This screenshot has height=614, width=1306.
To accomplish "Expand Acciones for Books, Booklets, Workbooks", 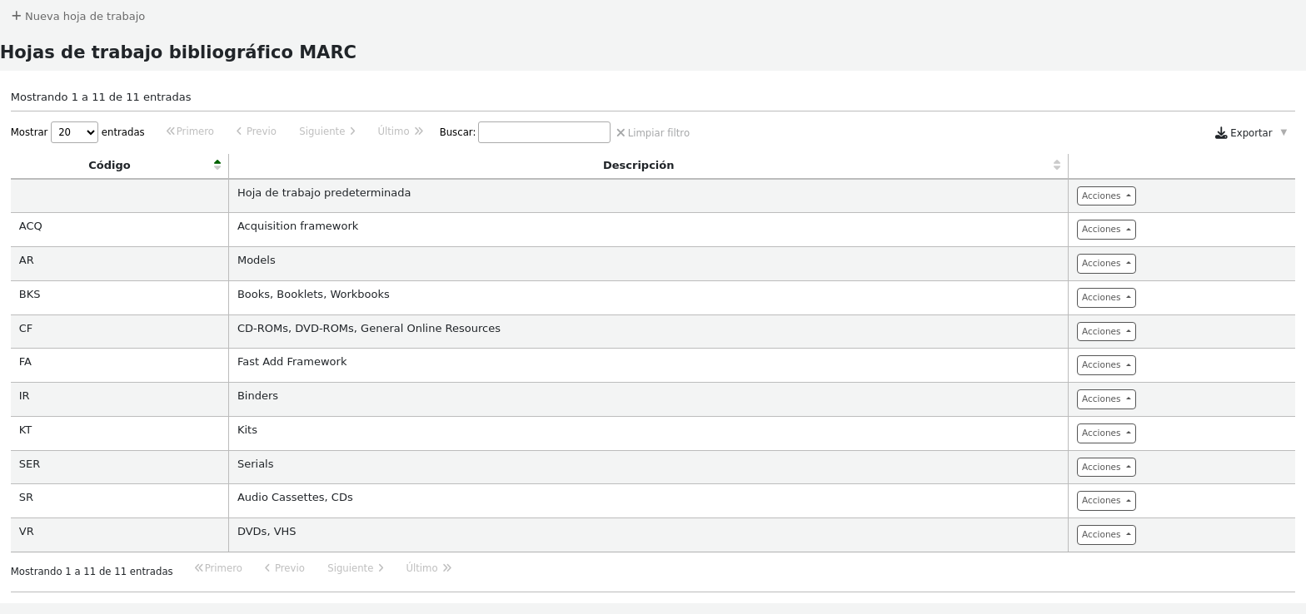I will [1105, 298].
